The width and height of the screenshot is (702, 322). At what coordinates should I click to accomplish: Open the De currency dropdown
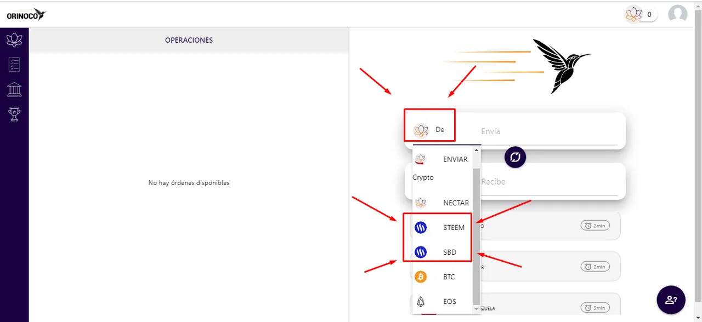pyautogui.click(x=429, y=130)
